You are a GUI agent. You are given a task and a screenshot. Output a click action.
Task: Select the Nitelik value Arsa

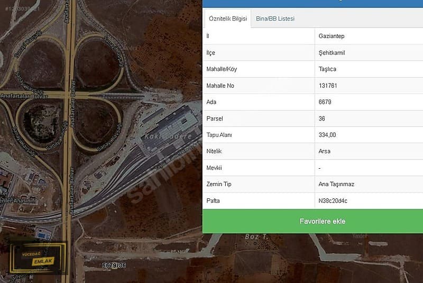coord(325,151)
